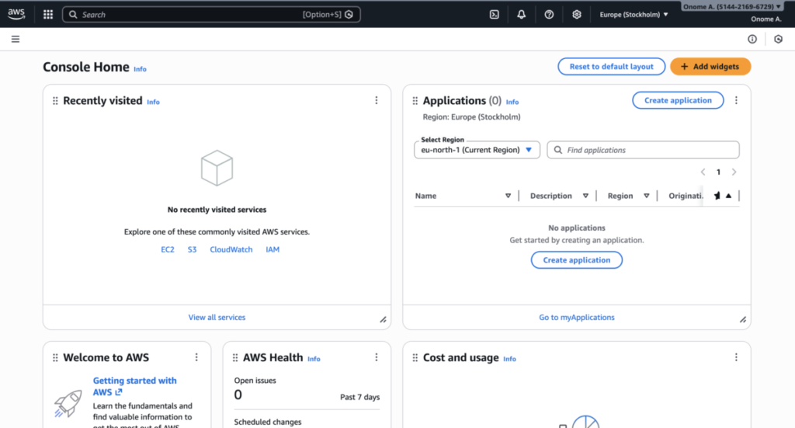The image size is (795, 428).
Task: Click the Open issues count 0
Action: 238,395
